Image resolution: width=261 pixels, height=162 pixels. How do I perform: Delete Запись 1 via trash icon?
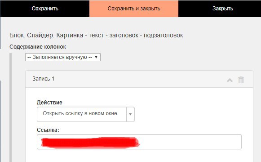[x=241, y=80]
